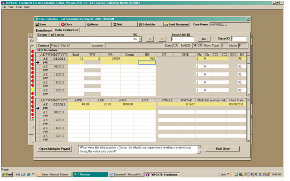Click the Case ID input field

pos(239,39)
